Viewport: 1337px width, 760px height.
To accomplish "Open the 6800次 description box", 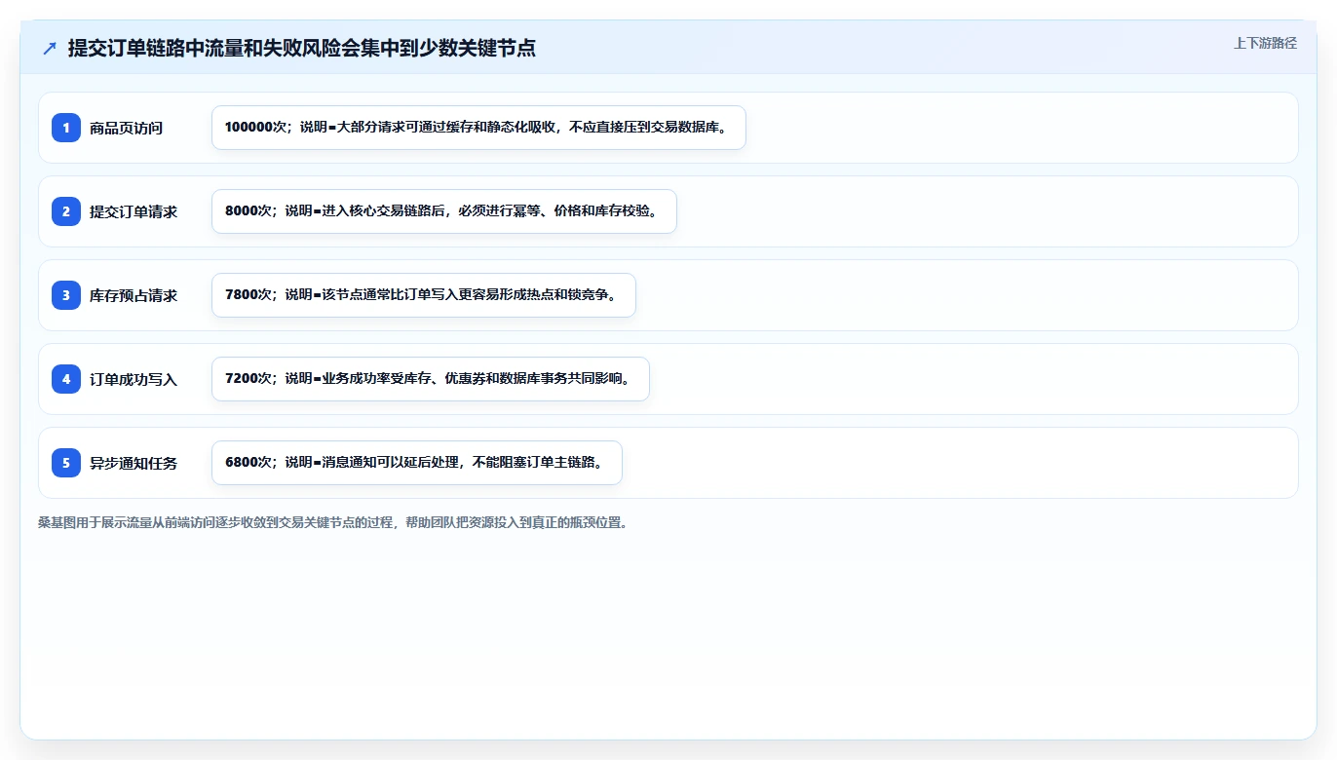I will pos(416,463).
